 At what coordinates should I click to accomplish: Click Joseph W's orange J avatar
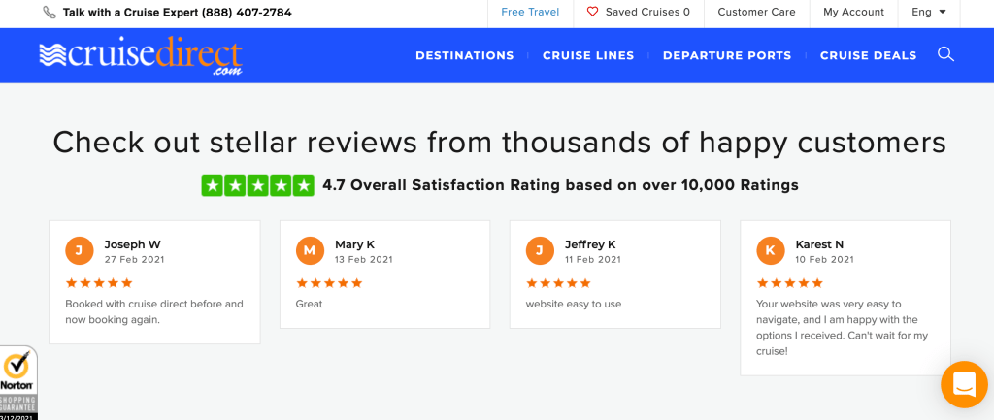80,251
